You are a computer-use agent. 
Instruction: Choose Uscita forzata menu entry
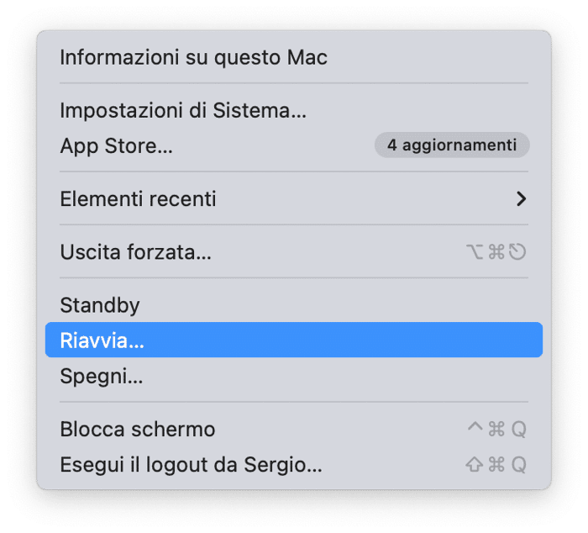pyautogui.click(x=135, y=251)
